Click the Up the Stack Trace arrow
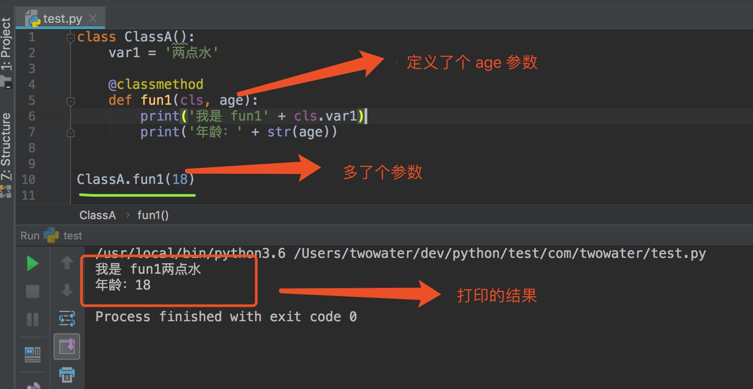Screen dimensions: 753x389 tap(67, 263)
